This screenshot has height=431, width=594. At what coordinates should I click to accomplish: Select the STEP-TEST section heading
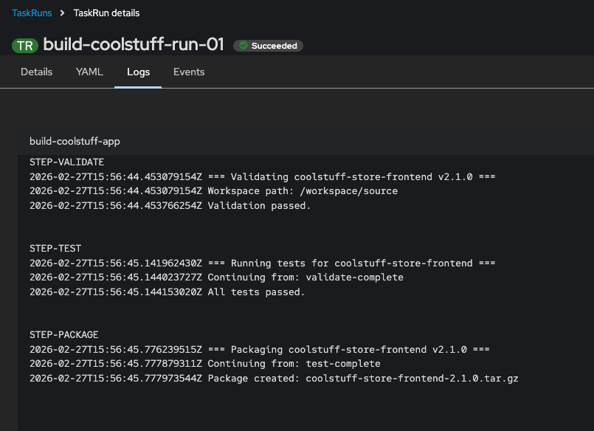click(x=56, y=248)
